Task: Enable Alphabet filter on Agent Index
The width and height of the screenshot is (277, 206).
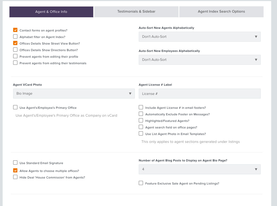Action: point(15,36)
